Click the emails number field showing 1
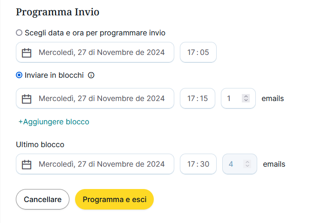Viewport: 315px width, 223px height. 231,99
